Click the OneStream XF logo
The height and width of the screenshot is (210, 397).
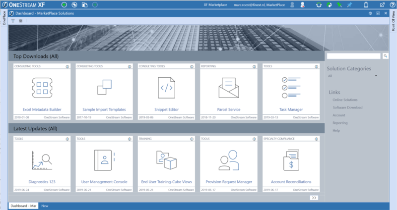tap(23, 5)
